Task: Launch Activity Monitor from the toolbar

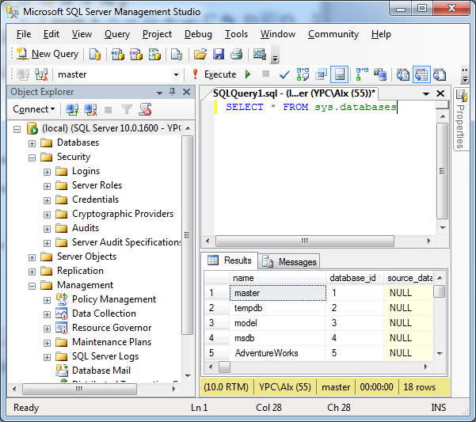Action: coord(260,55)
